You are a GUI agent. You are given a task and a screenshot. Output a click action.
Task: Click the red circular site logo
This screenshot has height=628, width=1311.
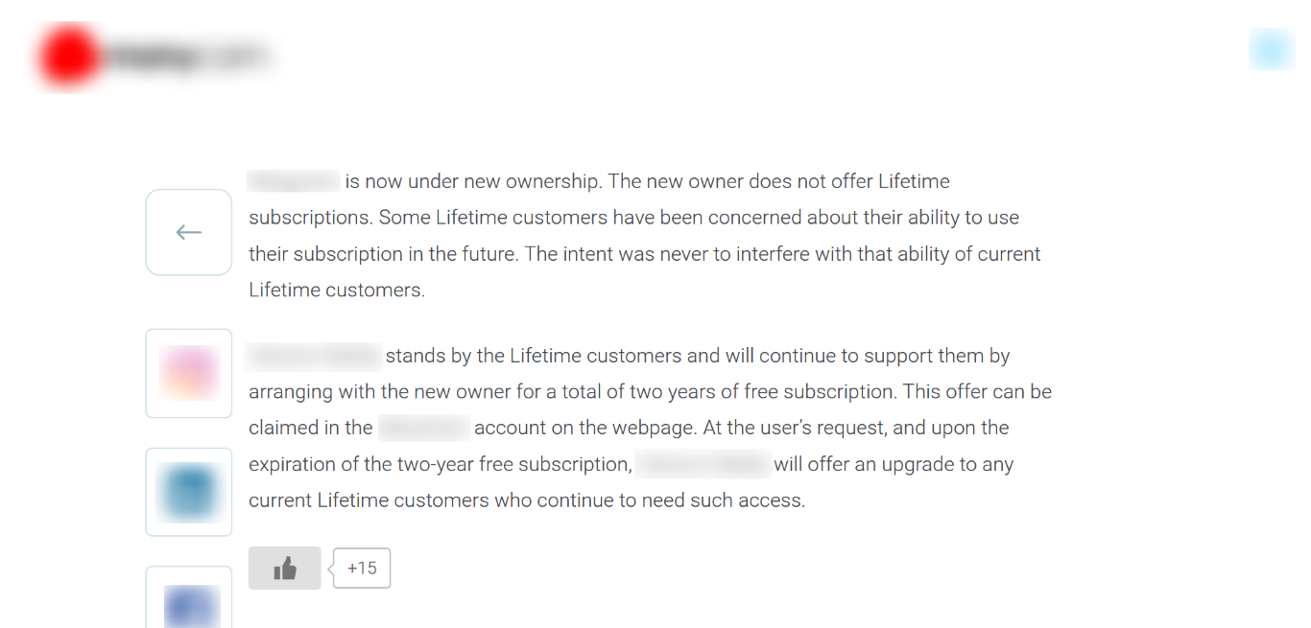click(68, 56)
